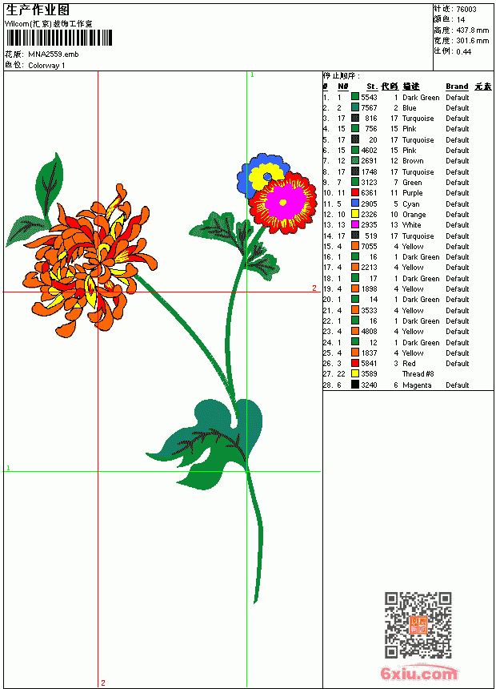The height and width of the screenshot is (689, 496).
Task: Select the black swatch for Magenta row 28
Action: pyautogui.click(x=355, y=385)
